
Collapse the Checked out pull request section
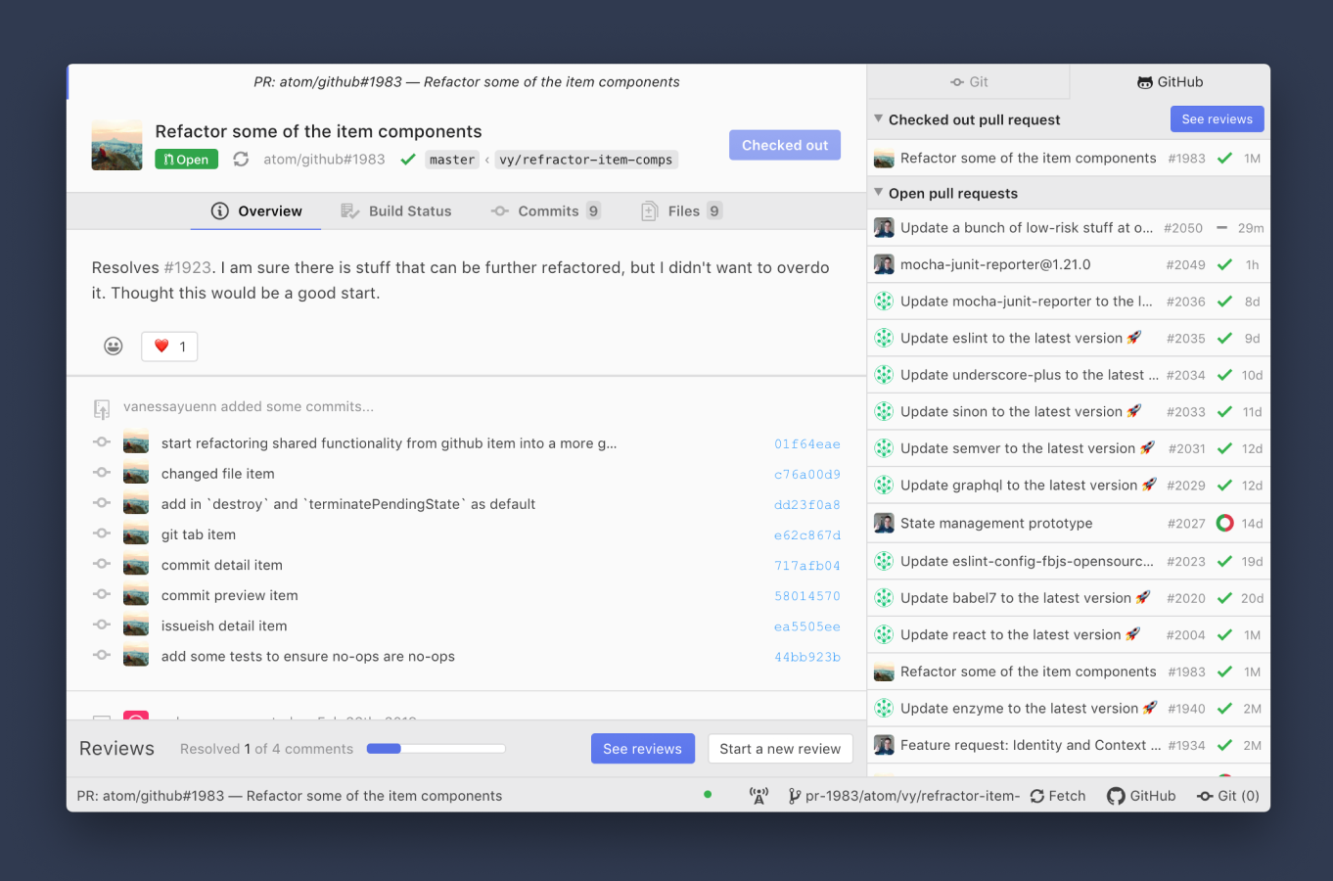(879, 118)
